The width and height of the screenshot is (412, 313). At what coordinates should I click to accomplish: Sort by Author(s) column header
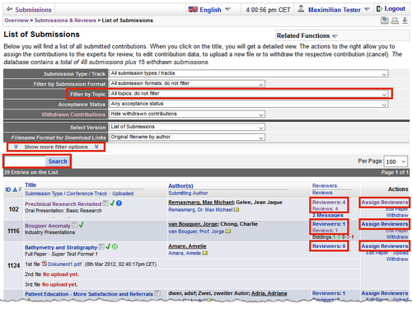180,186
